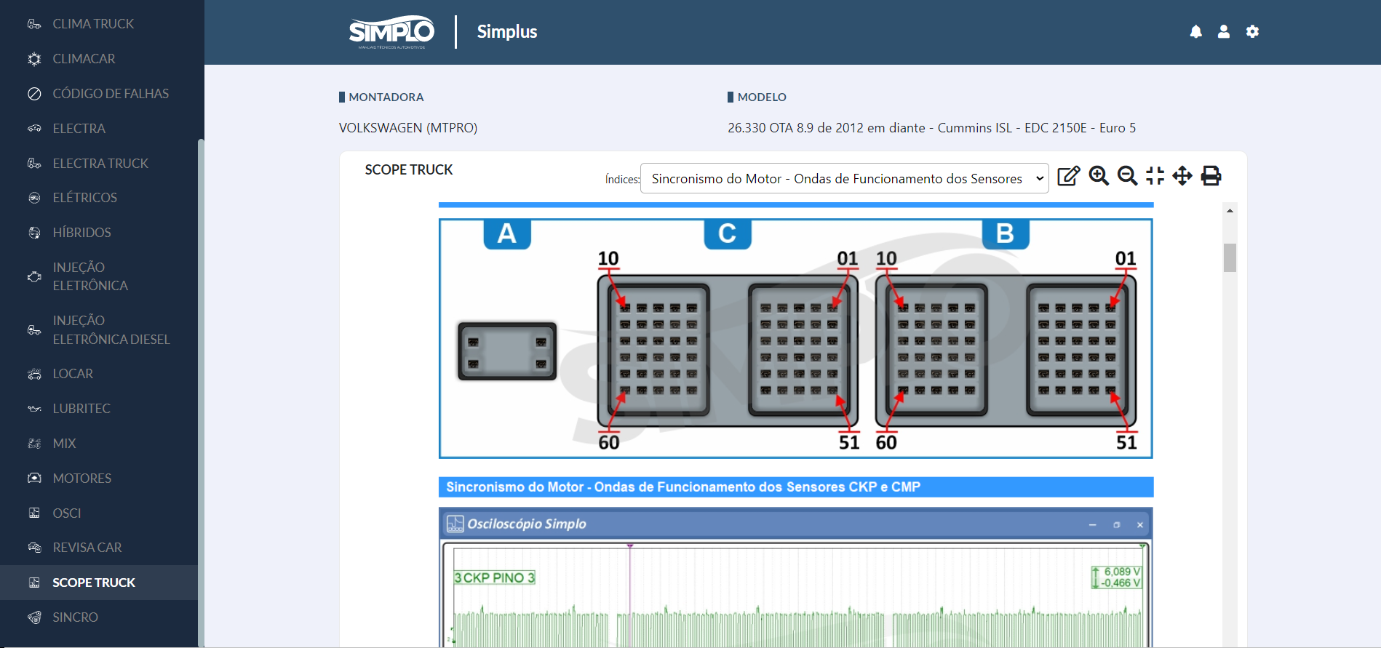Open settings gear in header
Viewport: 1381px width, 648px height.
click(1252, 32)
